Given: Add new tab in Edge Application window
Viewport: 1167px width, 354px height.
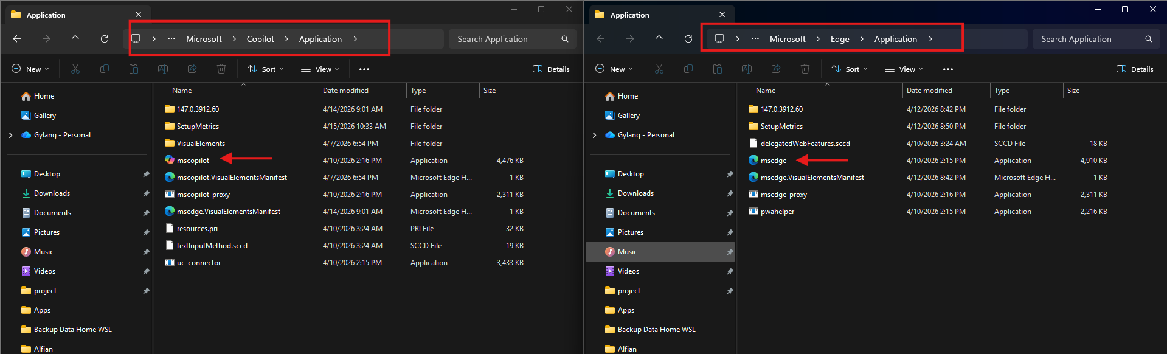Looking at the screenshot, I should point(749,15).
